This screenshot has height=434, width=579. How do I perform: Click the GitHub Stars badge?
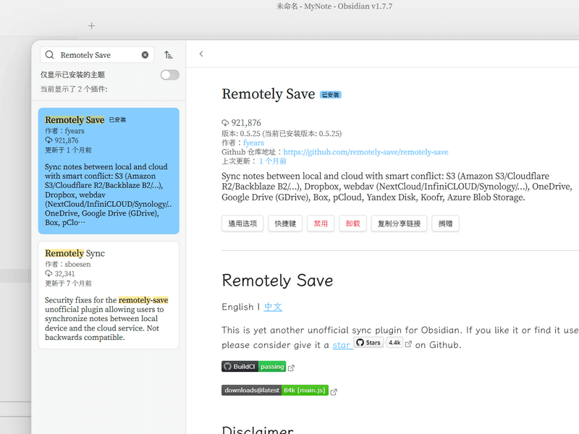tap(368, 342)
